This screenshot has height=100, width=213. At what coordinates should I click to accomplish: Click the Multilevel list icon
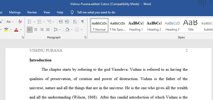(49, 22)
